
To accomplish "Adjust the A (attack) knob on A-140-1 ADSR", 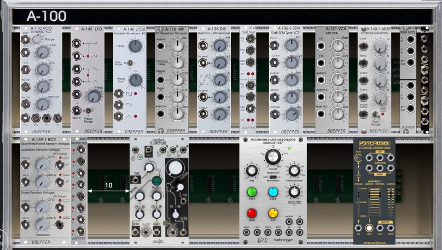I will (380, 46).
